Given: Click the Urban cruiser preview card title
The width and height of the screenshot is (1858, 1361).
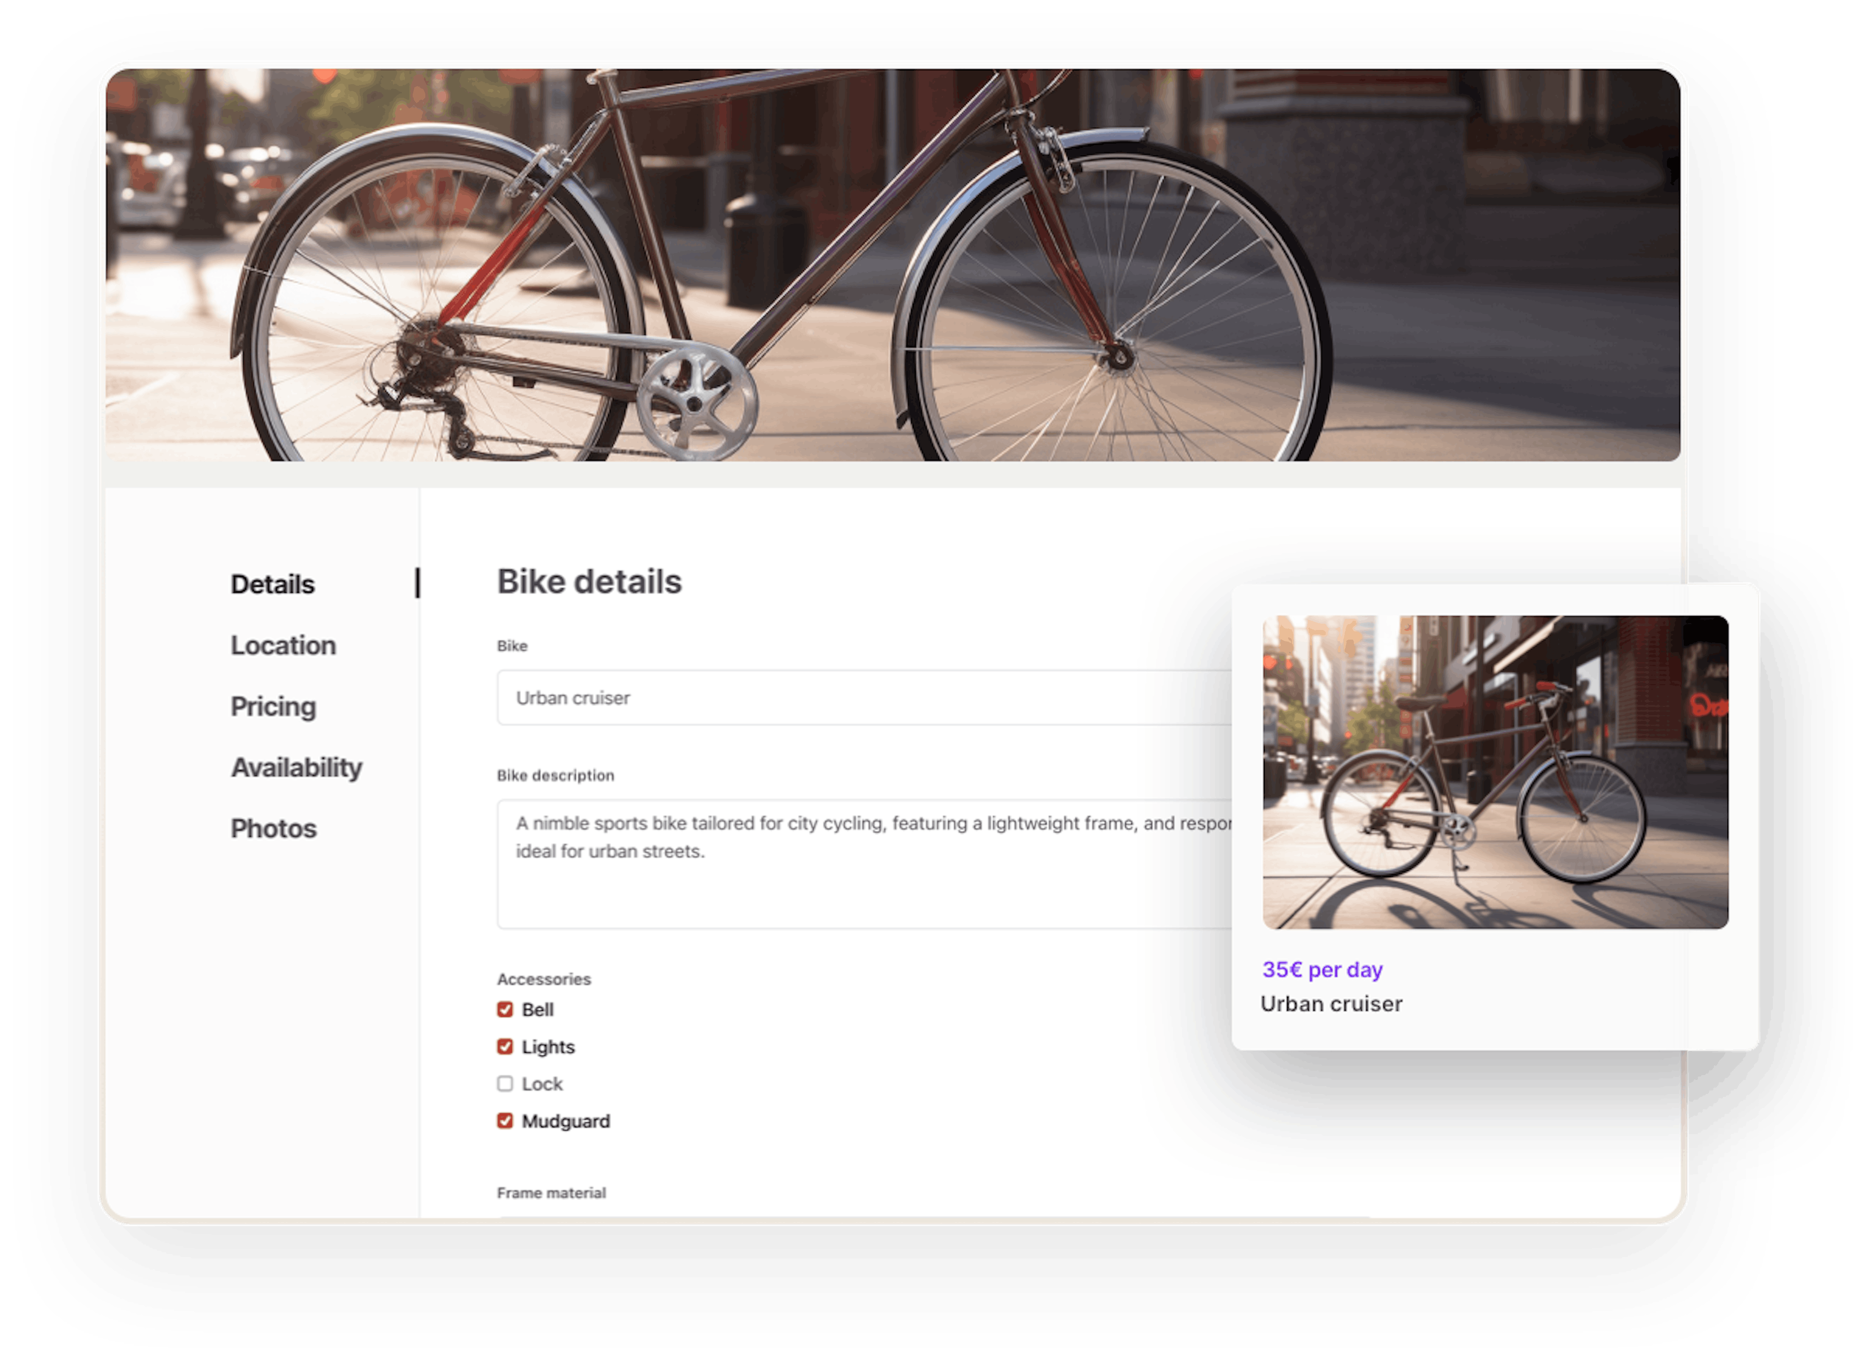Looking at the screenshot, I should 1333,1003.
